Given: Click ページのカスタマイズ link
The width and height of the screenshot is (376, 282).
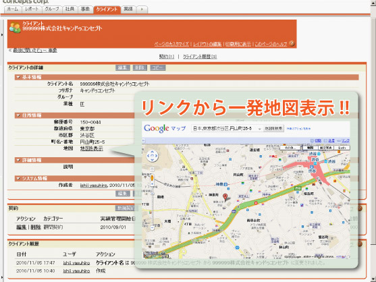Looking at the screenshot, I should [171, 44].
